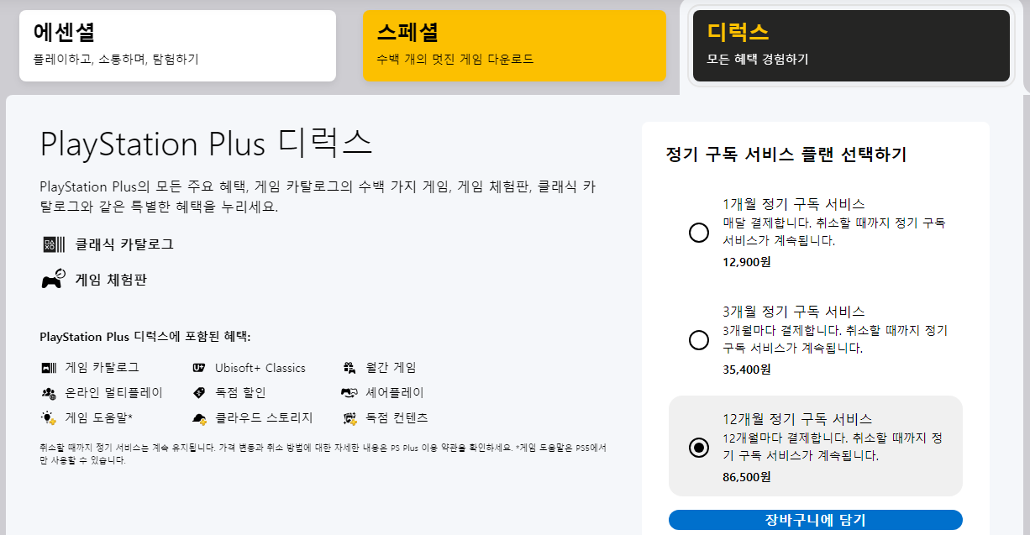1030x535 pixels.
Task: Click the 12,900원 price
Action: click(746, 261)
